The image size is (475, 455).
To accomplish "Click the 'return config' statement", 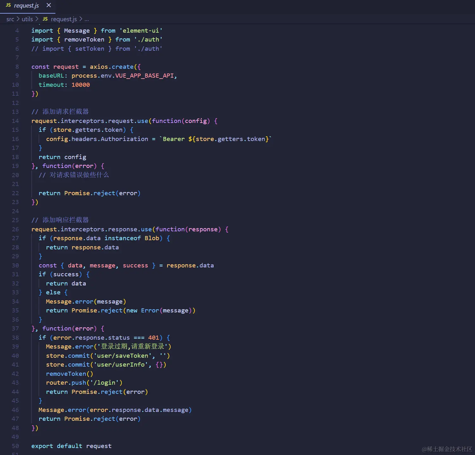I will (62, 157).
